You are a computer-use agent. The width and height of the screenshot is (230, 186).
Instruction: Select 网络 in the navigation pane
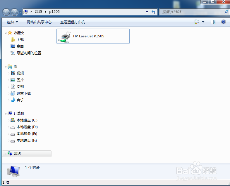pos(27,154)
